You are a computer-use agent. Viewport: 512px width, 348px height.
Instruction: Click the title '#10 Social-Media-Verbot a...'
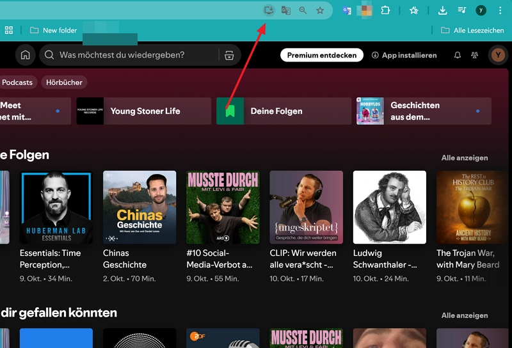(220, 259)
